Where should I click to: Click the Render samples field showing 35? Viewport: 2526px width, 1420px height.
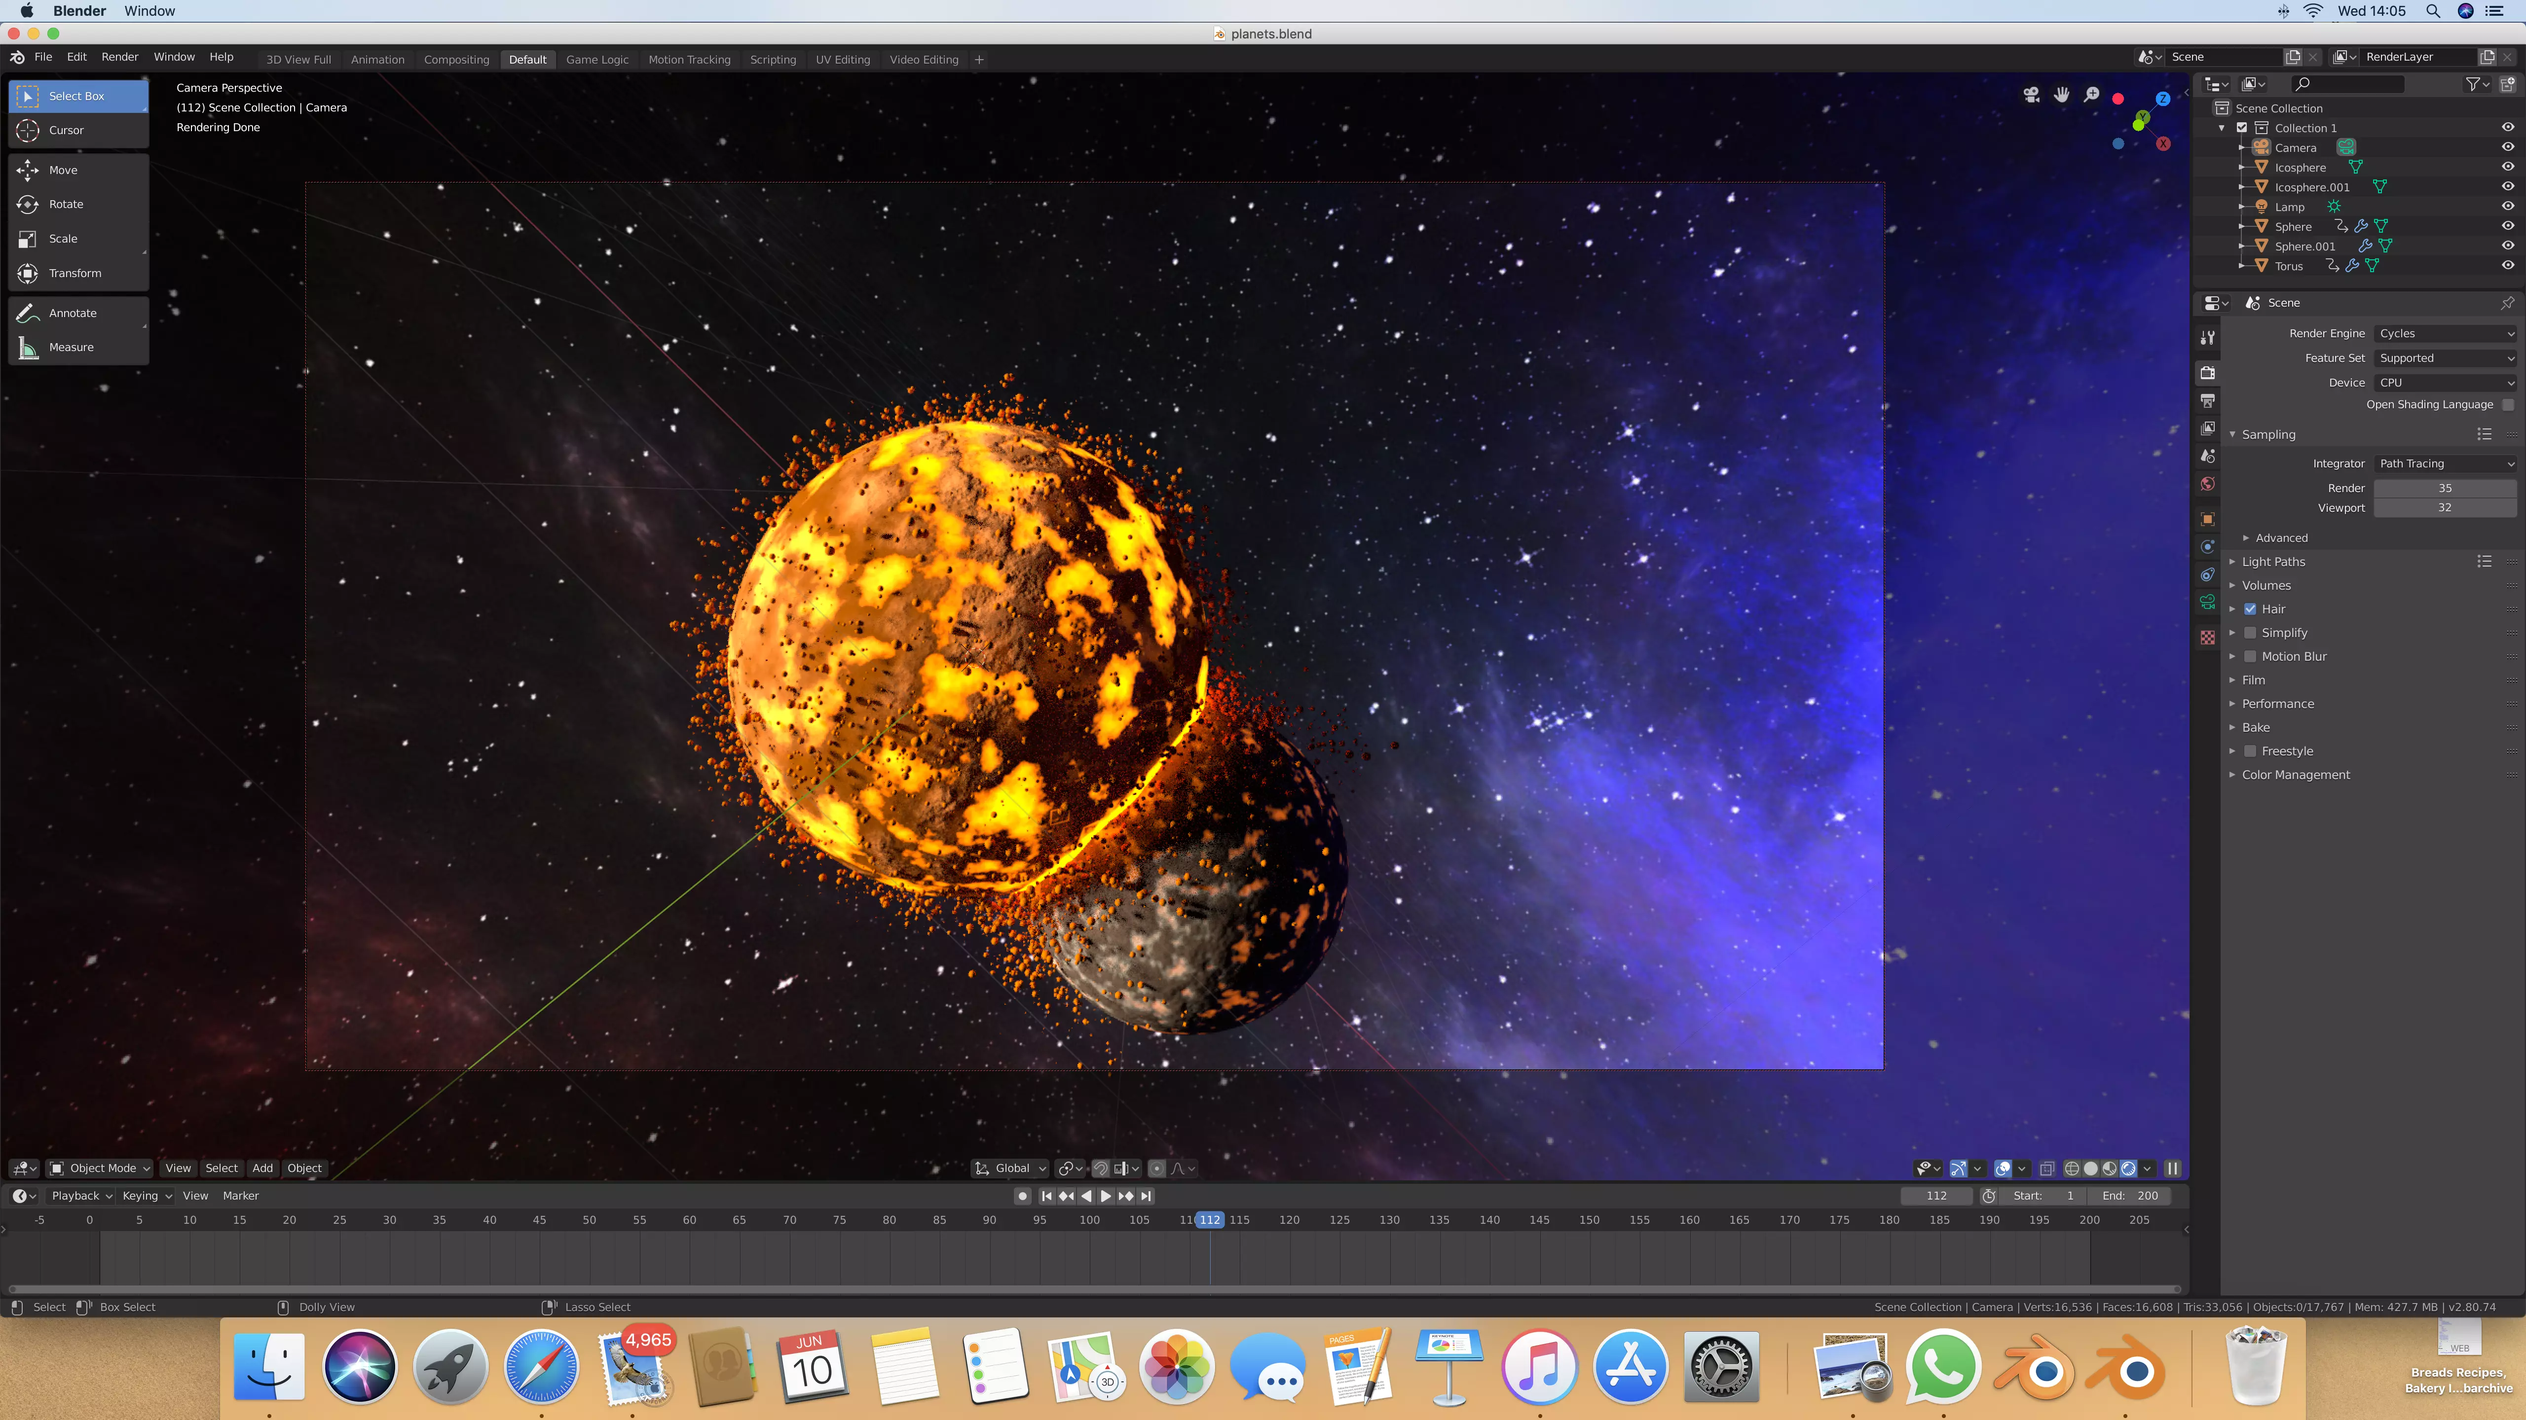(2446, 489)
